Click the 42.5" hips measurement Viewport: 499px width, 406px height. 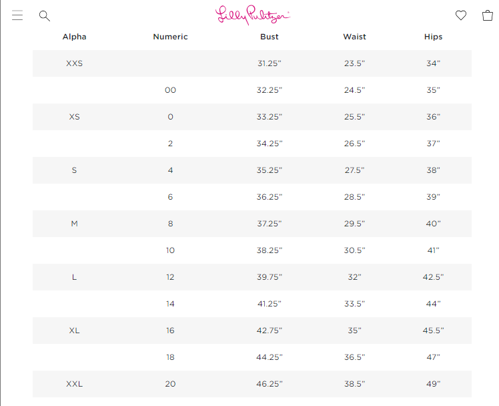[434, 277]
